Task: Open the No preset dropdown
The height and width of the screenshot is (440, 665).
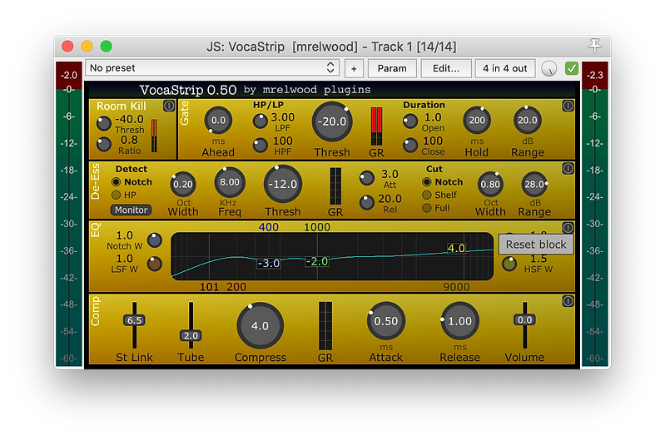Action: [212, 68]
